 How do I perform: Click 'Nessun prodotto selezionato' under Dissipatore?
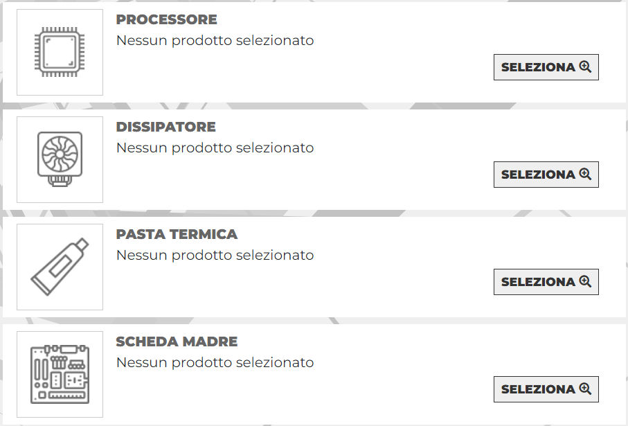[215, 148]
